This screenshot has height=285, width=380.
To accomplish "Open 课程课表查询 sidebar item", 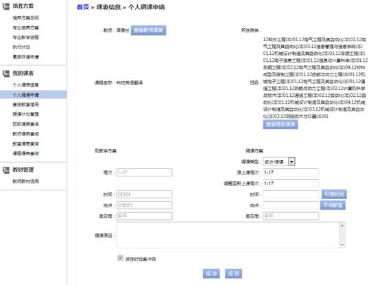I will click(25, 153).
